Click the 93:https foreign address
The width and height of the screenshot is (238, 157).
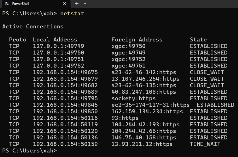point(125,118)
